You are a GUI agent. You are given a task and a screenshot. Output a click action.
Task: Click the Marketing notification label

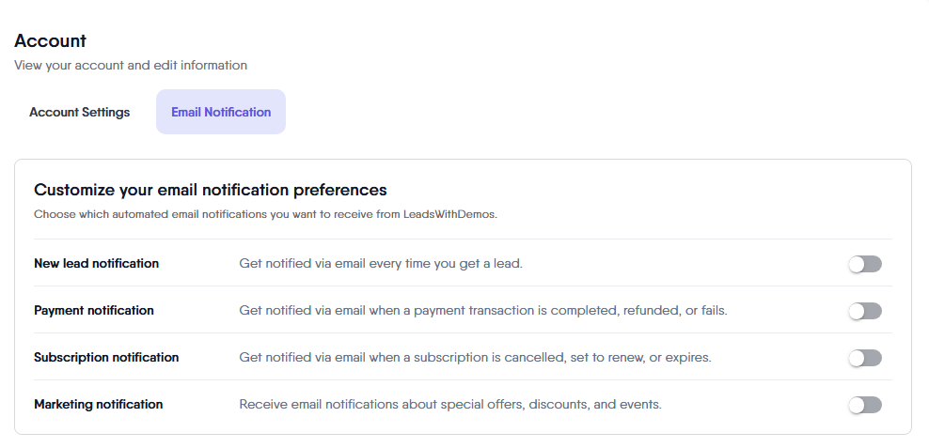pos(98,405)
